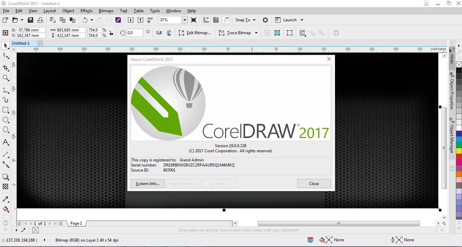
Task: Mirror the bitmap horizontally
Action: (159, 33)
